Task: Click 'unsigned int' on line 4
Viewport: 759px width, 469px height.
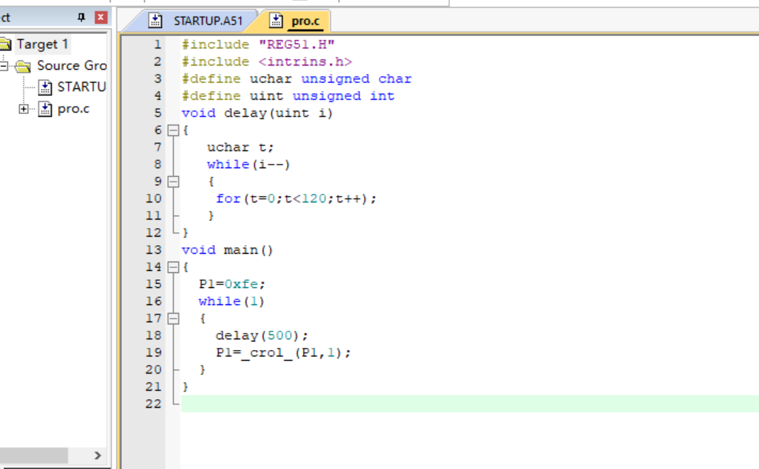Action: pyautogui.click(x=344, y=96)
